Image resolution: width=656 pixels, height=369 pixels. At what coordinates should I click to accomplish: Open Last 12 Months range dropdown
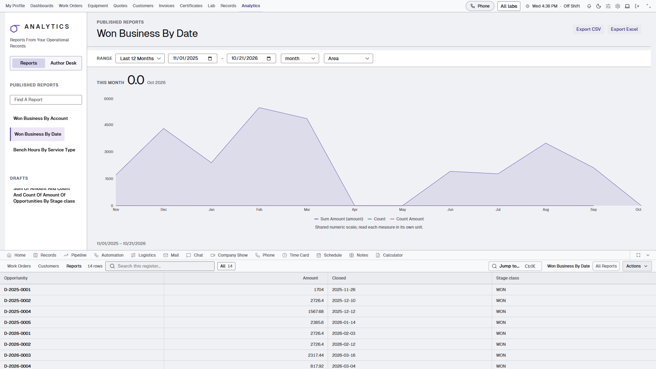click(140, 58)
